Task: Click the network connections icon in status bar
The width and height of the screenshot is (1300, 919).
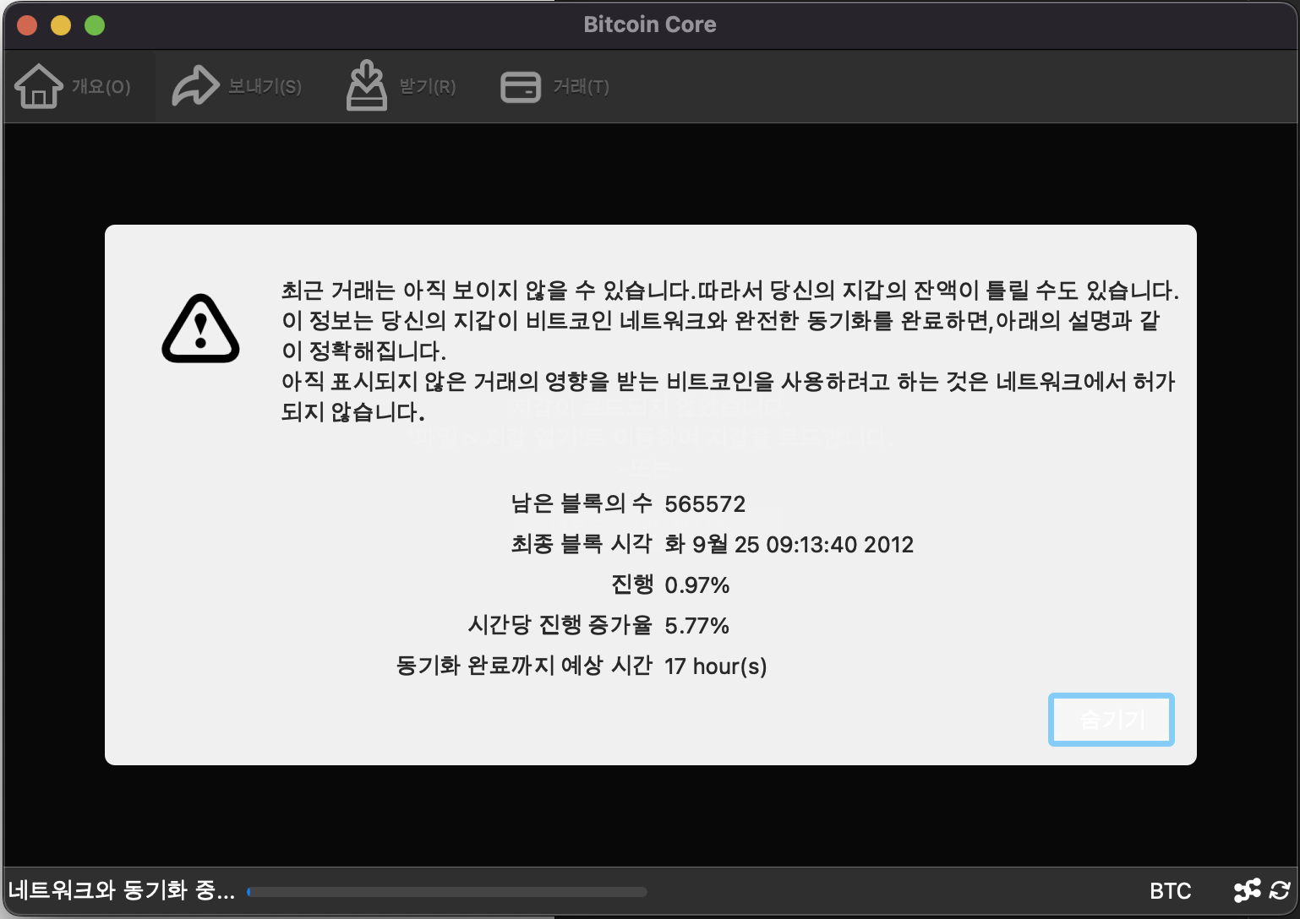Action: coord(1247,890)
